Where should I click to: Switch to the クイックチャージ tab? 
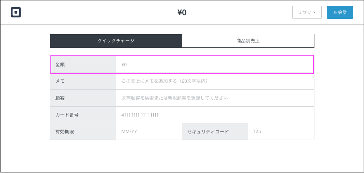pos(116,41)
